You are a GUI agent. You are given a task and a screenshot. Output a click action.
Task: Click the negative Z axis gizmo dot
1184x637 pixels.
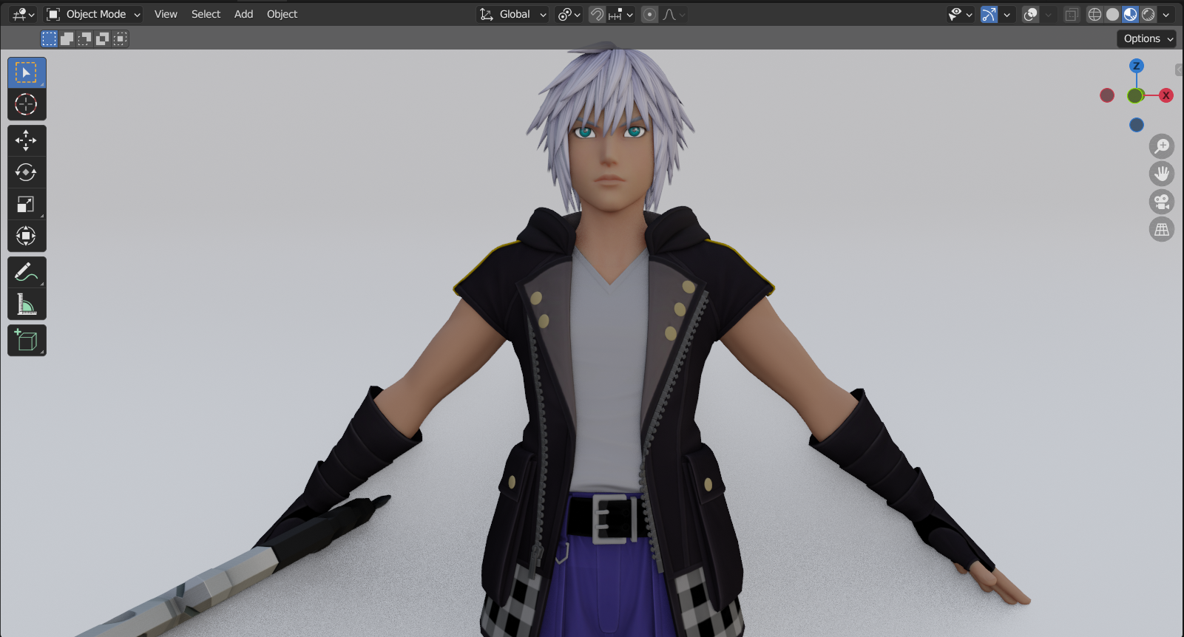1137,125
